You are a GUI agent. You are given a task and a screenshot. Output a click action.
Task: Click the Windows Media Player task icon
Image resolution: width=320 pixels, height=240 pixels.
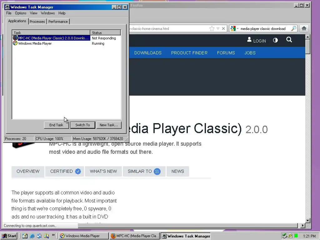click(15, 43)
